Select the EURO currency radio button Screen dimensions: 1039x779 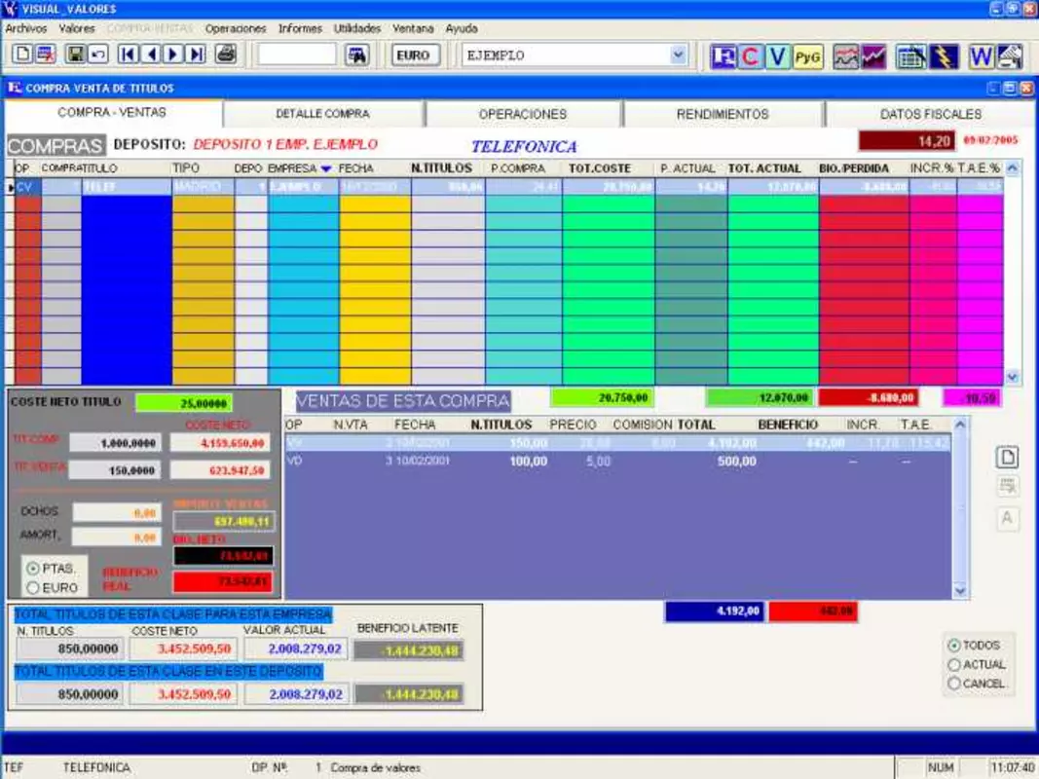(32, 587)
